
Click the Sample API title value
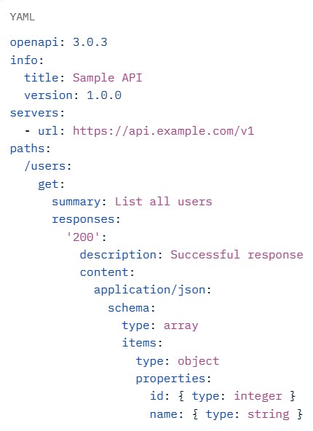(108, 78)
